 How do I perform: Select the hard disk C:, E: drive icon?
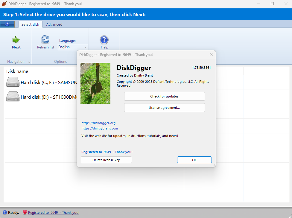[13, 82]
